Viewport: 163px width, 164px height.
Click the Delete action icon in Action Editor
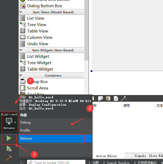(x=116, y=99)
